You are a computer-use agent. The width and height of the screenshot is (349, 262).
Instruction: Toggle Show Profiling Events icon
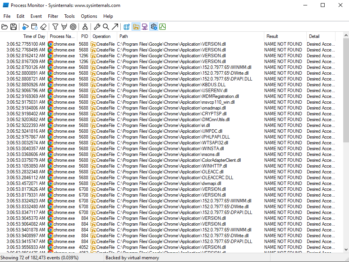click(163, 27)
